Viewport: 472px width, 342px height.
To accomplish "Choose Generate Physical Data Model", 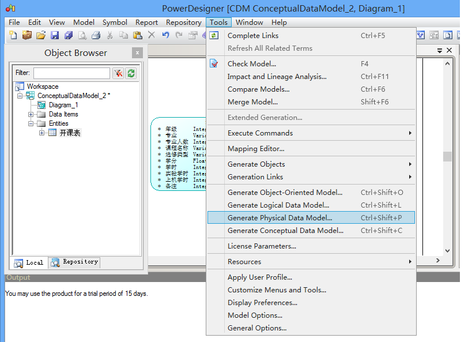I will [311, 217].
